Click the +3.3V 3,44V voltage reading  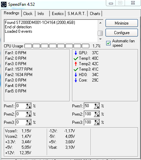(18, 142)
